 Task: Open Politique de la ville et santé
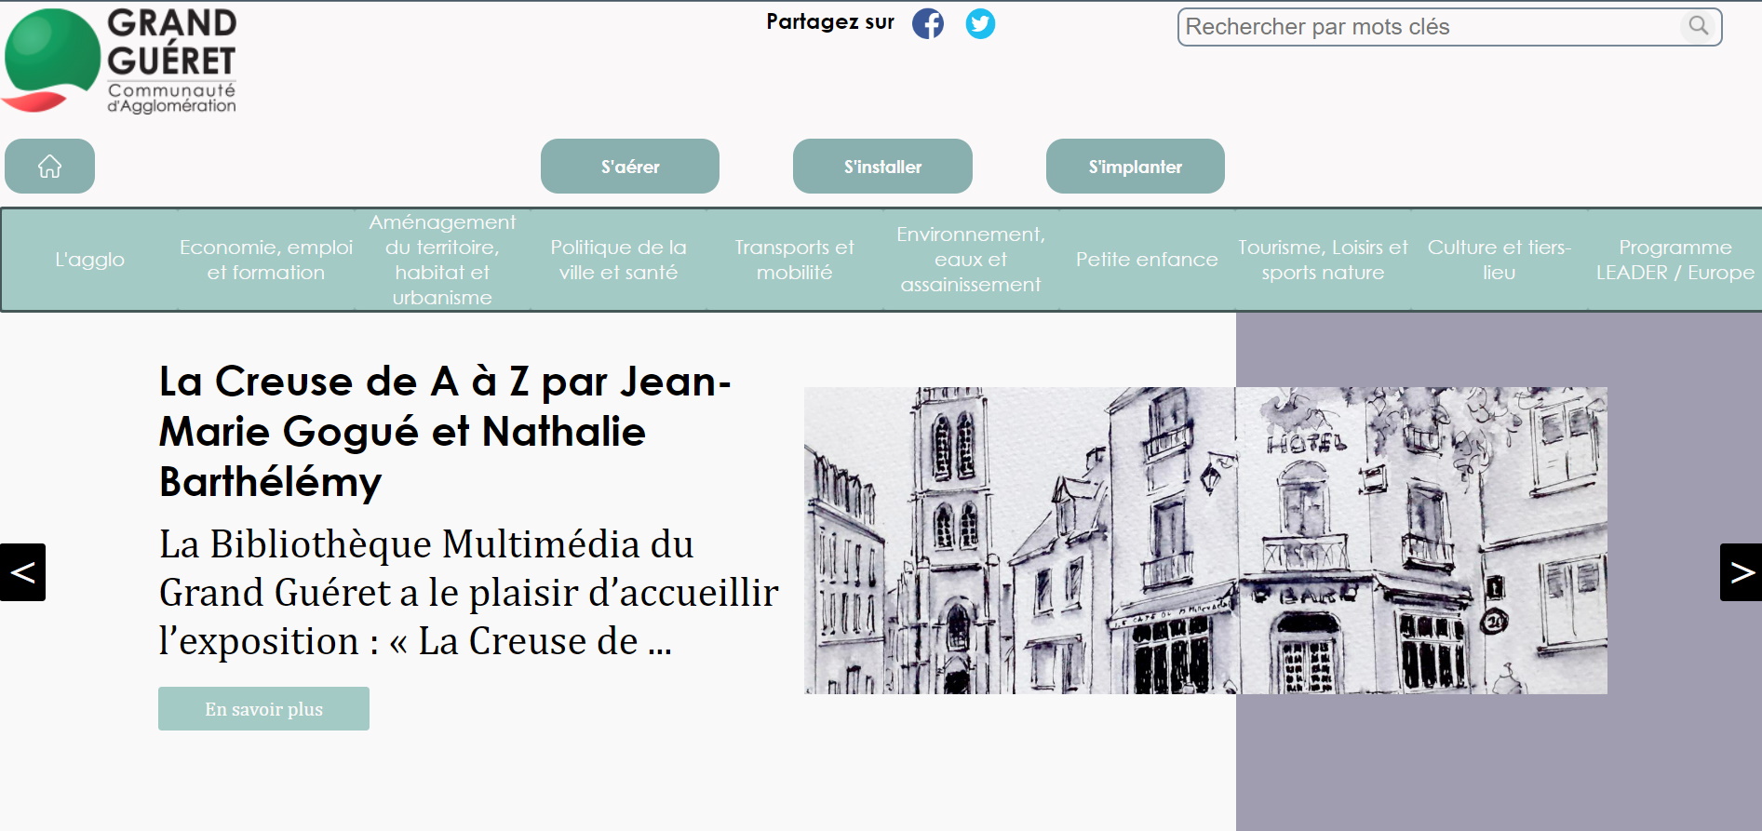tap(618, 260)
